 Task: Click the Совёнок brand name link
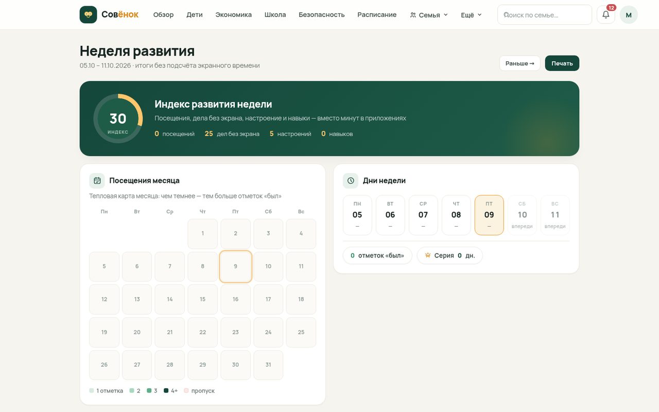pos(120,14)
